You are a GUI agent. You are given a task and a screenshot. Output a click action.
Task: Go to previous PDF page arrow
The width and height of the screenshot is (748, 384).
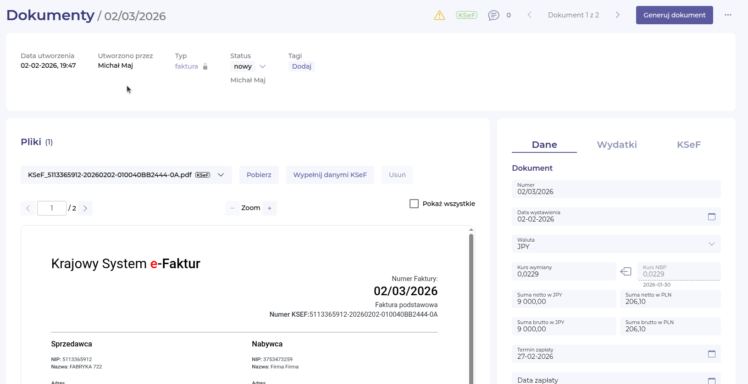click(28, 208)
